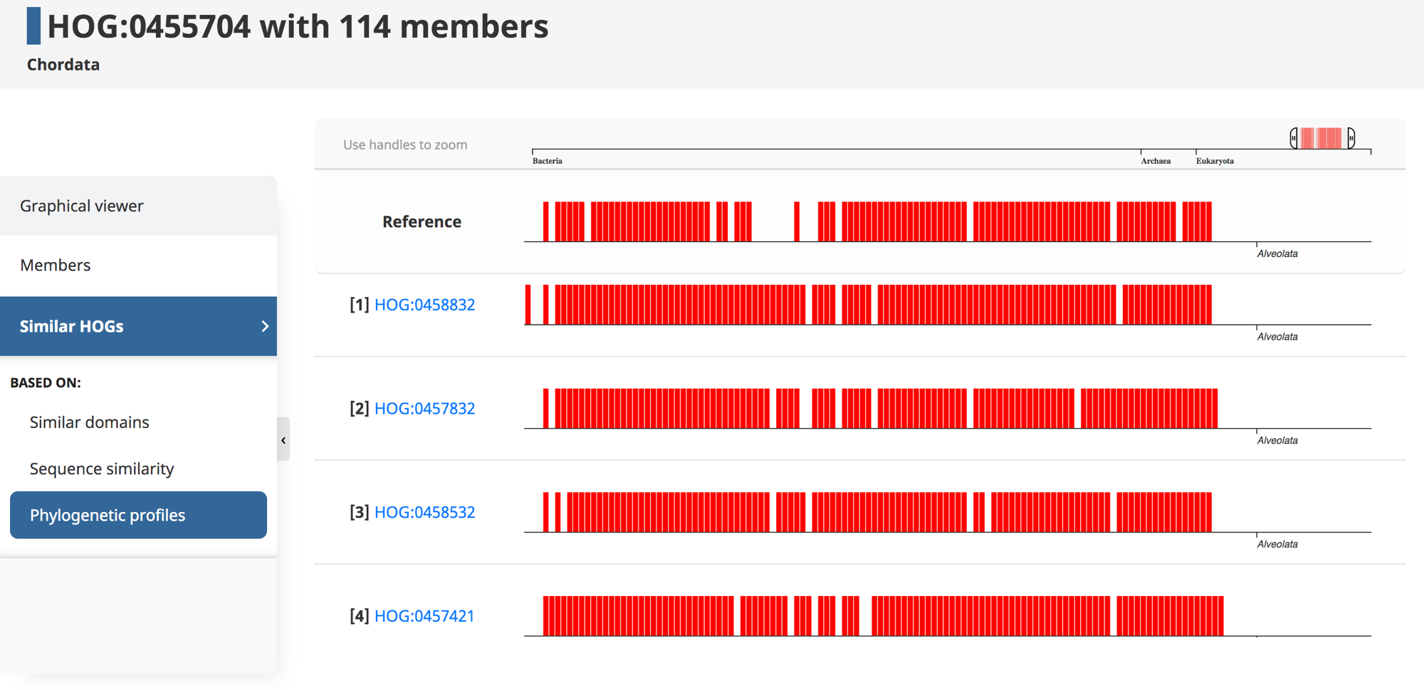Open the Members section
This screenshot has height=690, width=1424.
click(56, 265)
